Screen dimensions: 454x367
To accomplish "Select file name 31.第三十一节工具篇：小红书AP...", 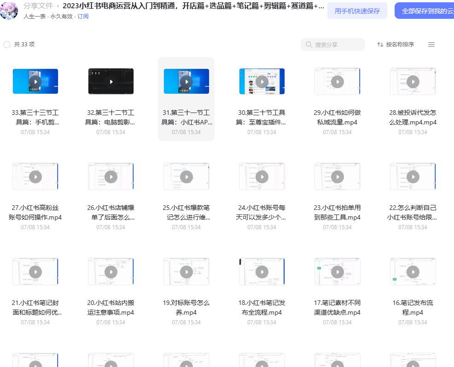I will (x=186, y=117).
